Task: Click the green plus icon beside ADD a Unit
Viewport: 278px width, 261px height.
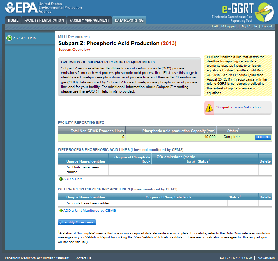Action: point(61,179)
